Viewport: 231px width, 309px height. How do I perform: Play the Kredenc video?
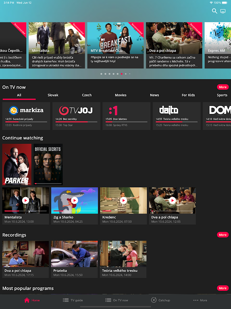coord(123,200)
